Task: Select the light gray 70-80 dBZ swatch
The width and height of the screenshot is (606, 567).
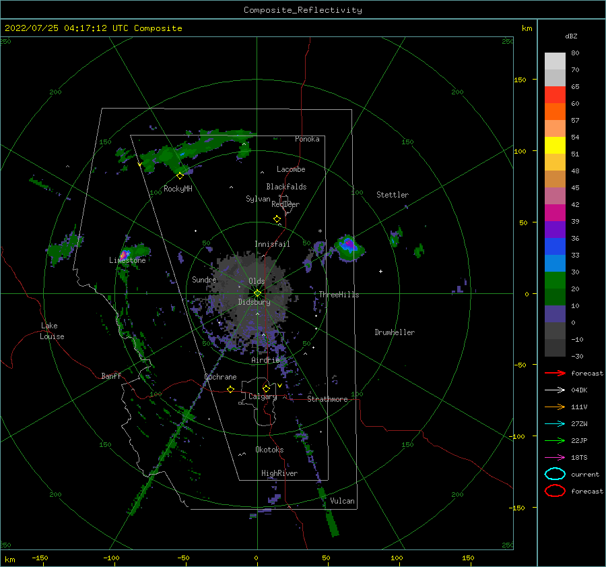Action: 555,61
